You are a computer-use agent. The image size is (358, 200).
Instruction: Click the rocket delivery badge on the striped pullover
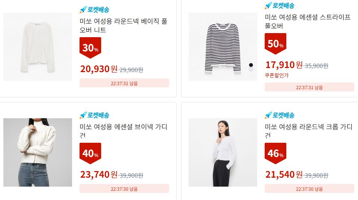[x=280, y=6]
